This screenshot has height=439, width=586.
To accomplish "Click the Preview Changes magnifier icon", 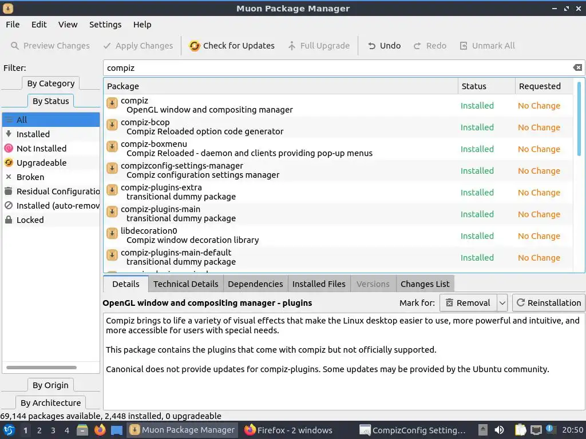I will tap(14, 46).
